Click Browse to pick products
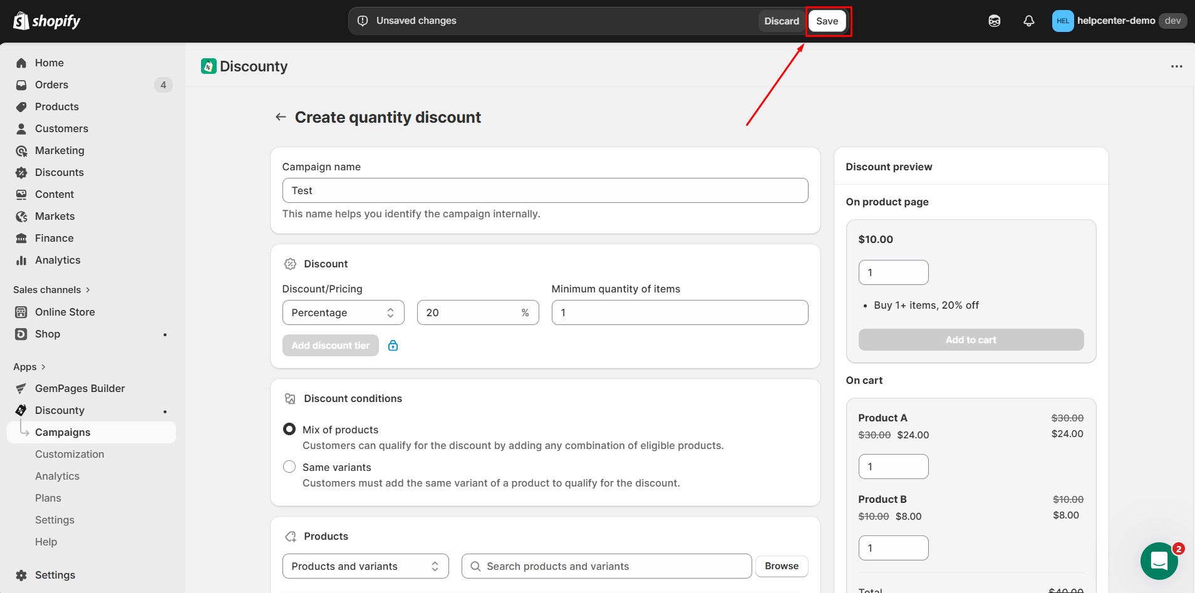 pos(781,565)
